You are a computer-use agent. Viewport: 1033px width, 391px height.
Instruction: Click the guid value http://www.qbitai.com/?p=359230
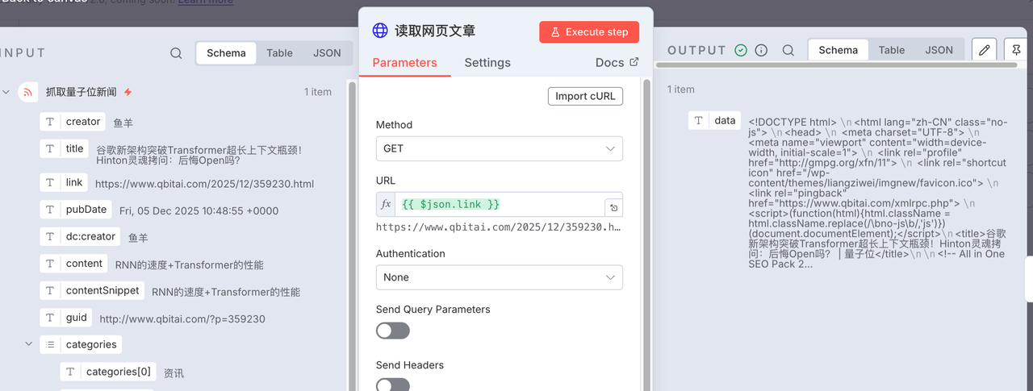pos(182,318)
